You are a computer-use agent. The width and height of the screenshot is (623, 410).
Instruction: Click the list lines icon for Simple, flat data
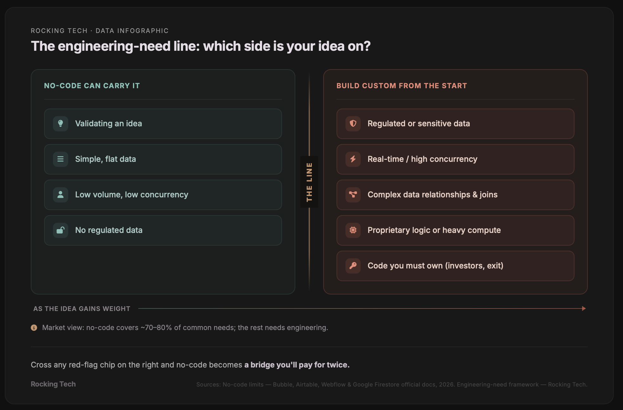click(x=61, y=159)
